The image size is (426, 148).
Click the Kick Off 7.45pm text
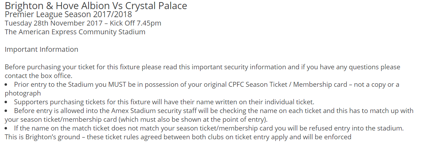coord(135,23)
